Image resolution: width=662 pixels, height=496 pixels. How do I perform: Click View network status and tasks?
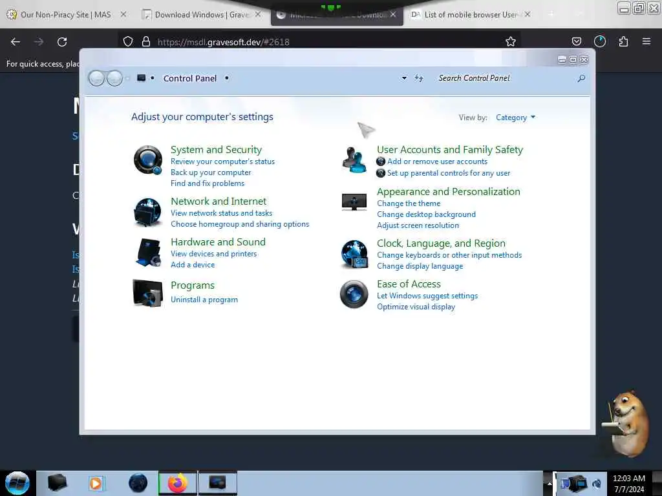pos(221,213)
